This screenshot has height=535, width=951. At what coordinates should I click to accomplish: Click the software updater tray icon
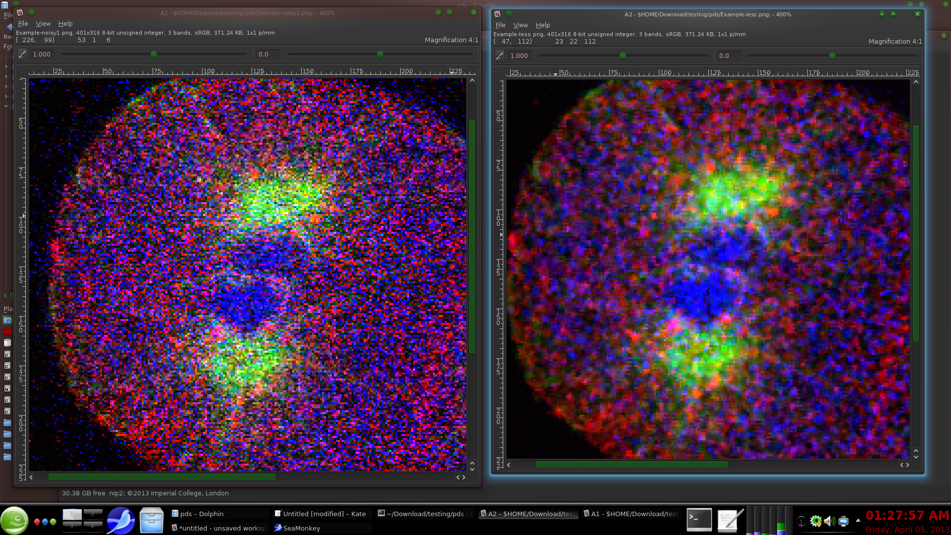click(816, 521)
